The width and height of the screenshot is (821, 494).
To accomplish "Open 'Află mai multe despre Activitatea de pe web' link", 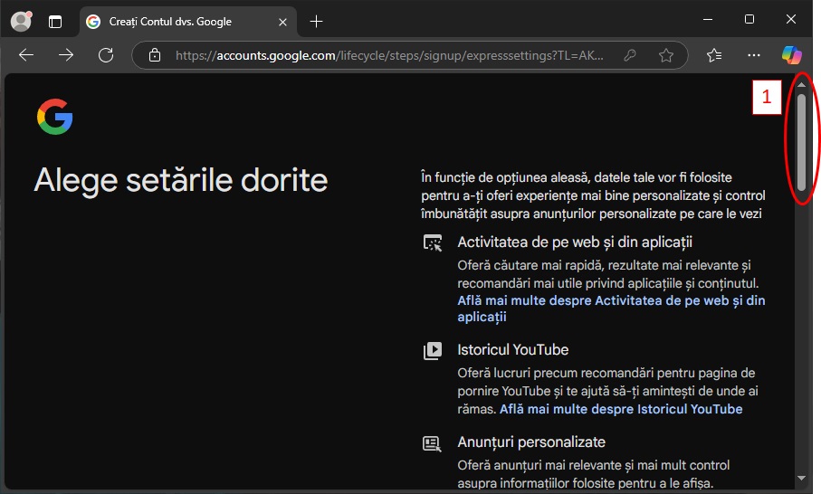I will click(611, 300).
